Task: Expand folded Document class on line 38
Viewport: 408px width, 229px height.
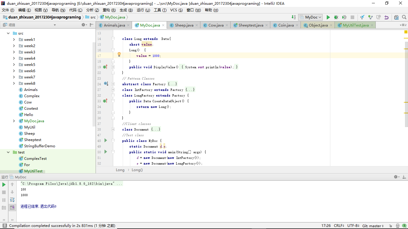Action: click(113, 129)
